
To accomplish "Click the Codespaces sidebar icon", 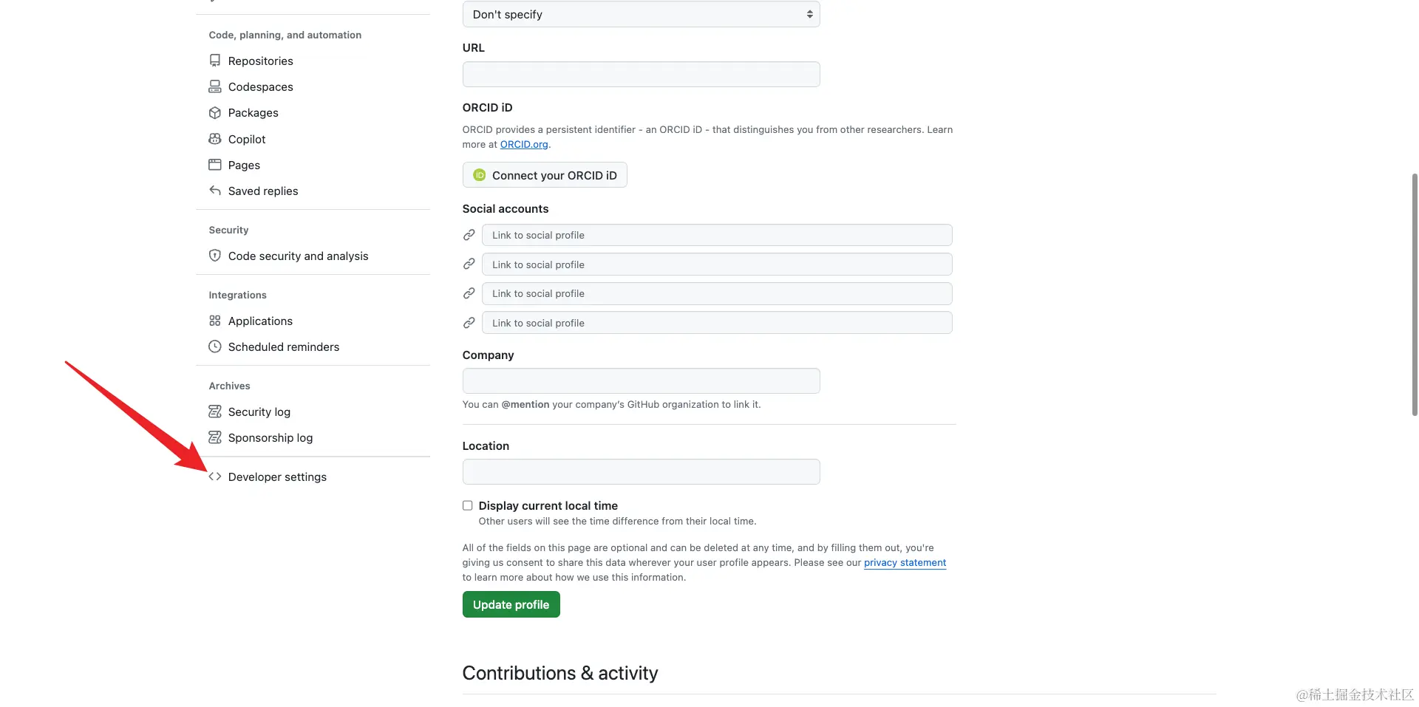I will click(x=215, y=86).
